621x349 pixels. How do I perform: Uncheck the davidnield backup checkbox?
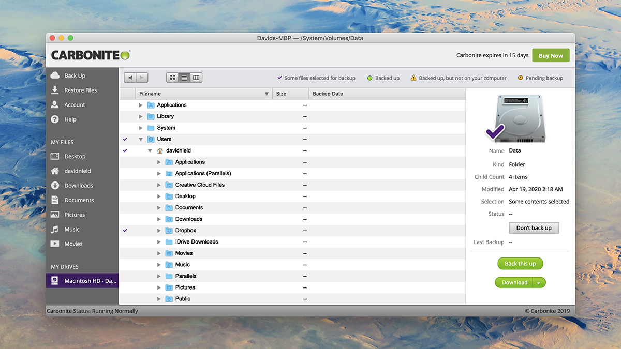click(125, 150)
